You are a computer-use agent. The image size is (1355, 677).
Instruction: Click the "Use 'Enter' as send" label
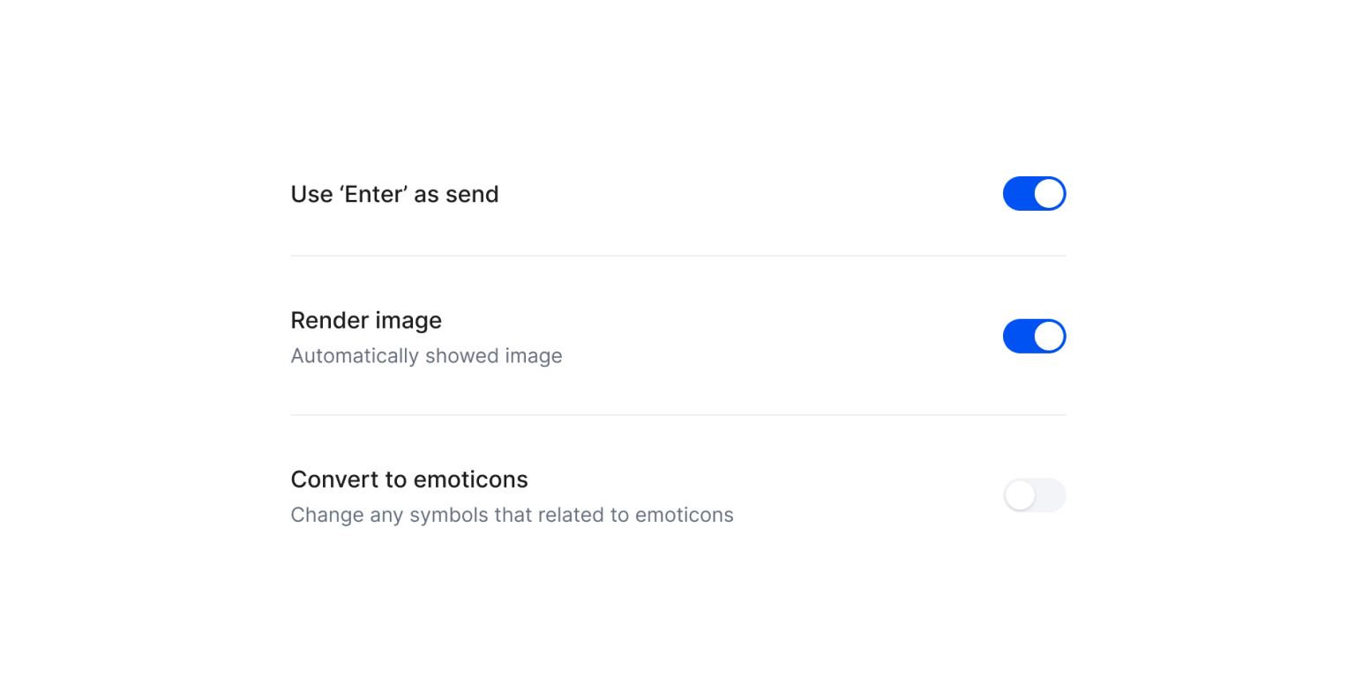[394, 194]
